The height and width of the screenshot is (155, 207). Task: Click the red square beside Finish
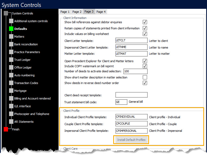[6, 129]
